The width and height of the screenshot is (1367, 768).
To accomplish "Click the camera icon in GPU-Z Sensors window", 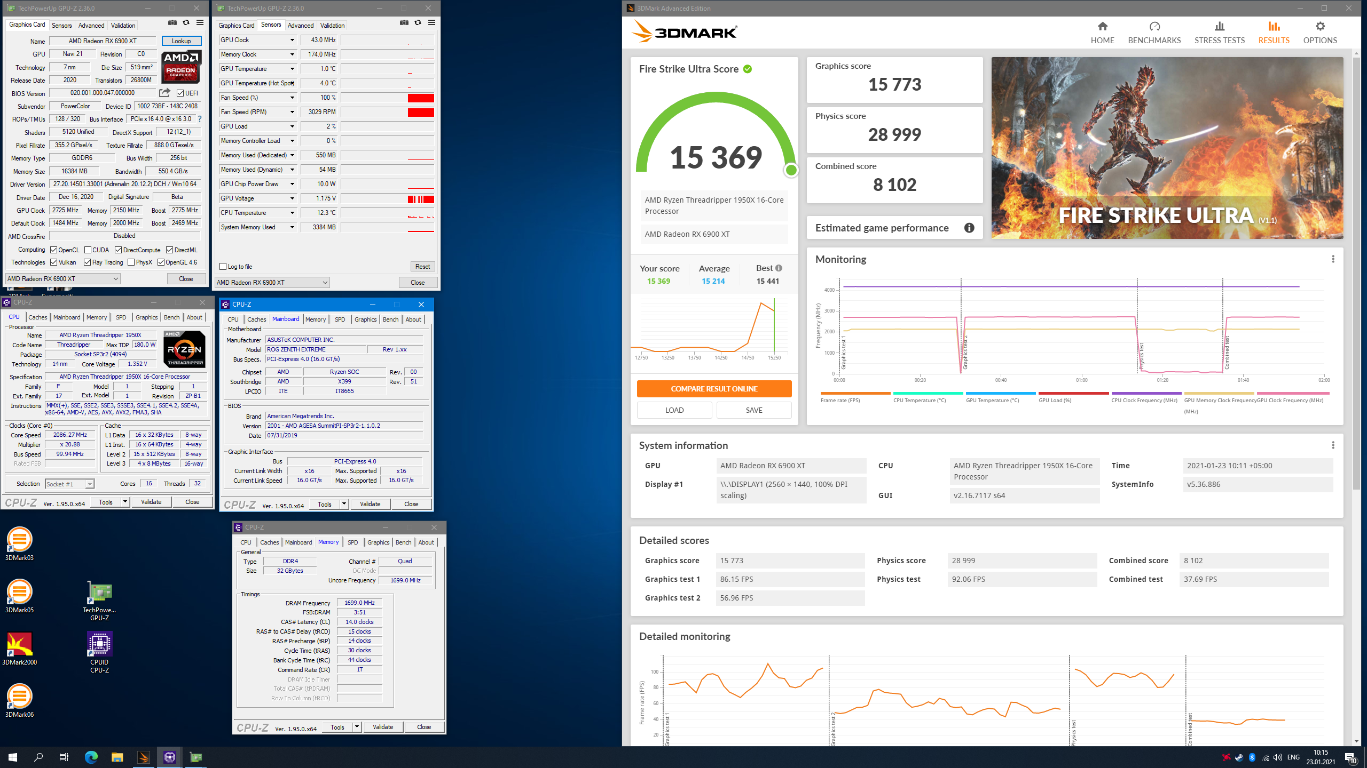I will pos(404,23).
